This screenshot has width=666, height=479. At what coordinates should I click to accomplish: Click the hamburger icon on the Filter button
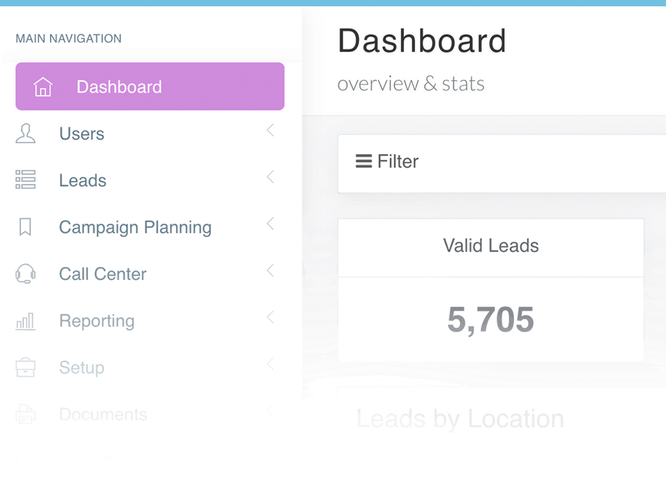(x=363, y=161)
